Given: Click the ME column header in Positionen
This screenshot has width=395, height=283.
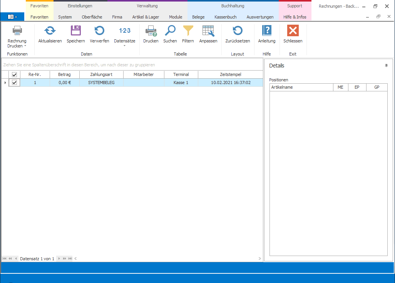Looking at the screenshot, I should tap(340, 87).
